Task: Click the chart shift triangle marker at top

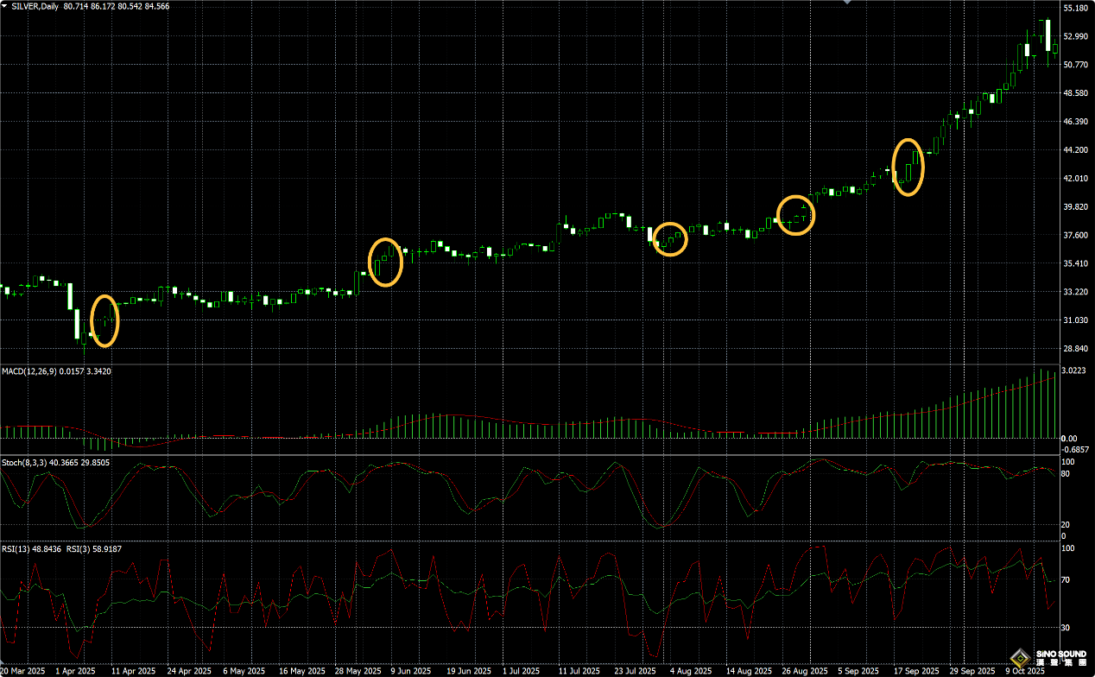Action: (x=847, y=3)
